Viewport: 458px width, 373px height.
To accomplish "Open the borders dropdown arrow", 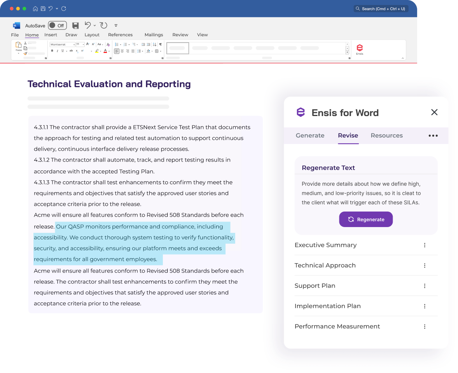I will click(161, 51).
